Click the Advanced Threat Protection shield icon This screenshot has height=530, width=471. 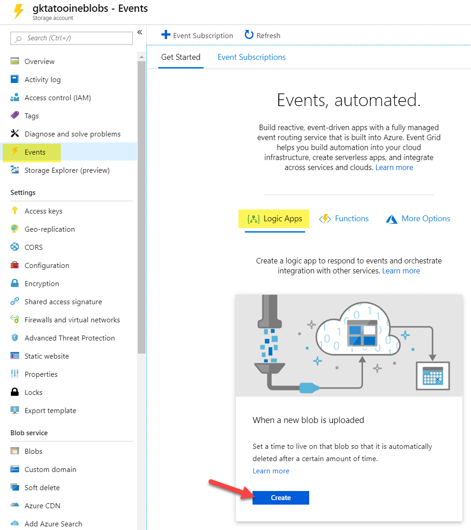(15, 338)
